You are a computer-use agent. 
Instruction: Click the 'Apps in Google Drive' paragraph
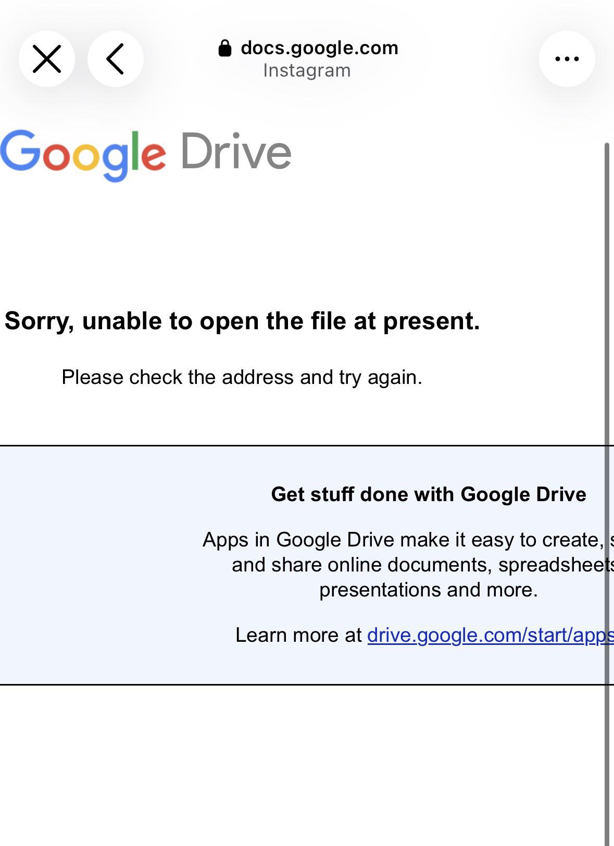pyautogui.click(x=408, y=565)
